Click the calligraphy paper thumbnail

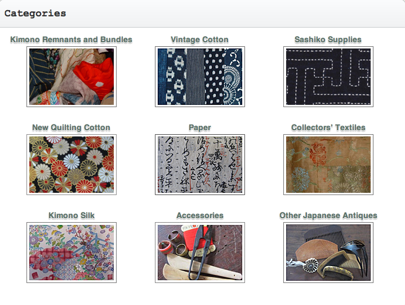(x=200, y=165)
